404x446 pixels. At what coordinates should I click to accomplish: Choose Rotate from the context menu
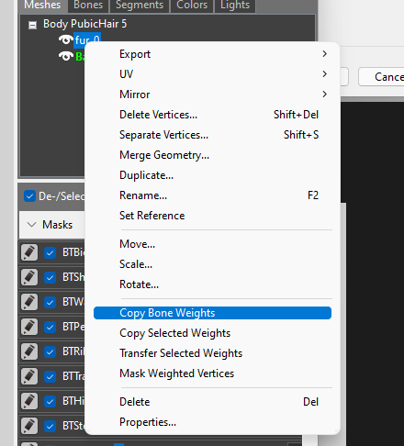pyautogui.click(x=212, y=284)
